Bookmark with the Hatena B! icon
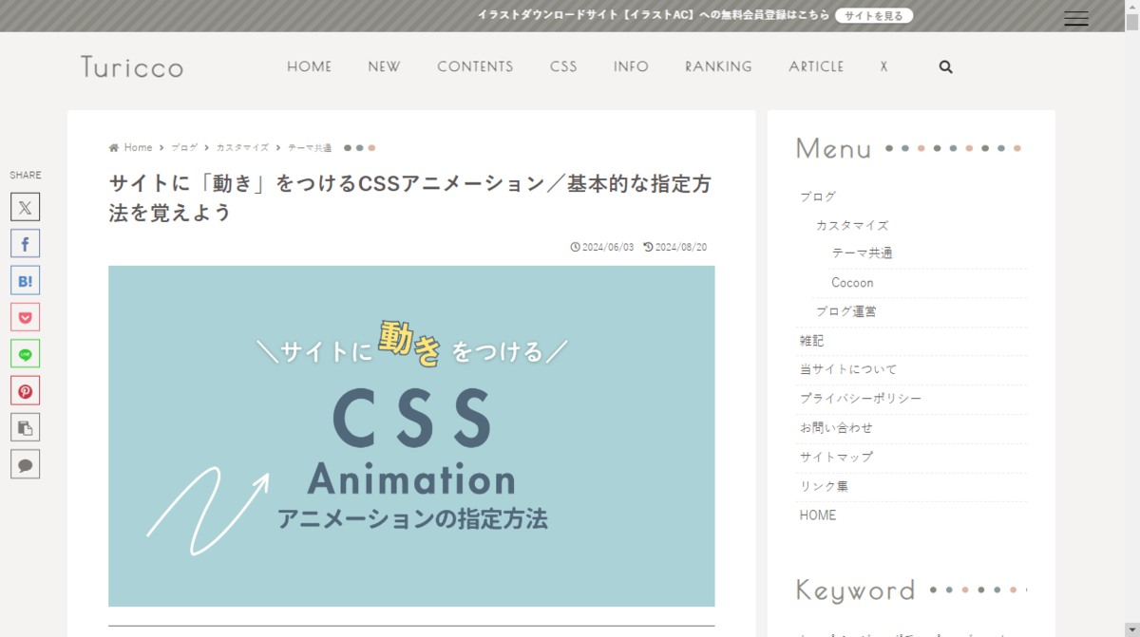Screen dimensions: 1140x637 pos(25,281)
